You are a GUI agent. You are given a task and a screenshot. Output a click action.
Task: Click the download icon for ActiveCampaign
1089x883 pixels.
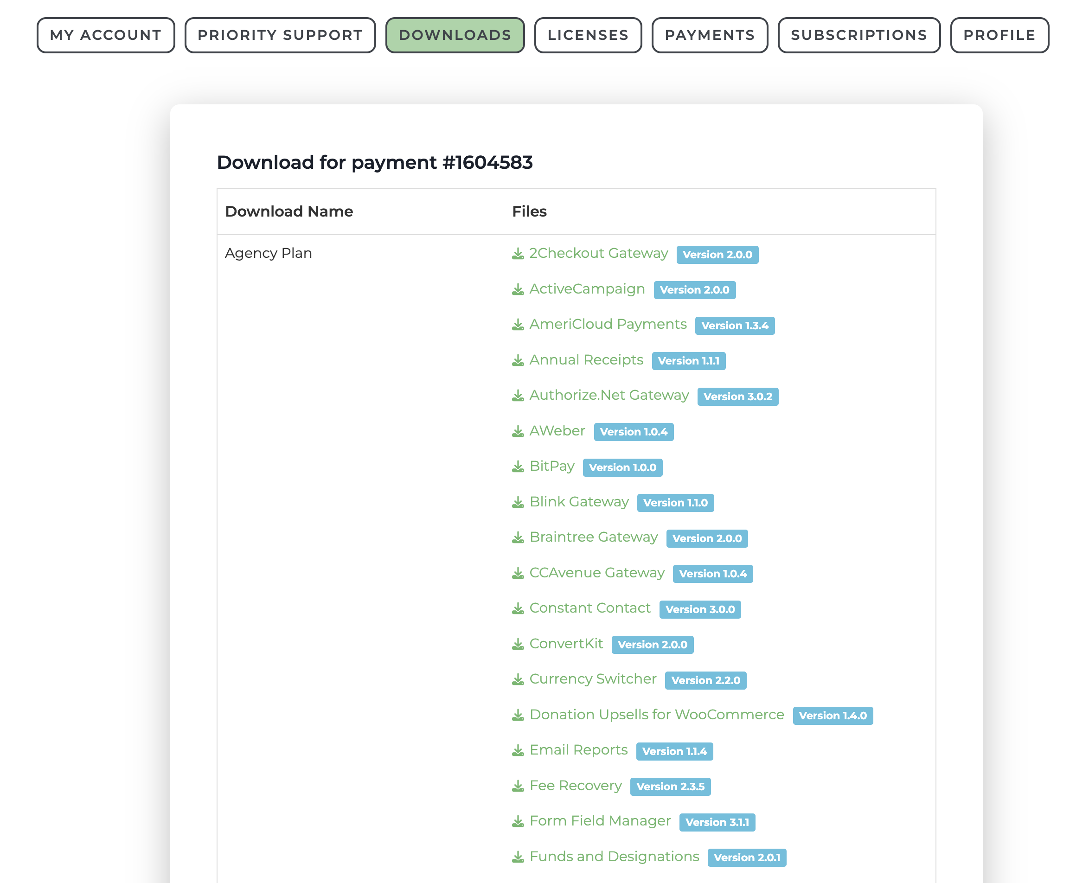517,289
